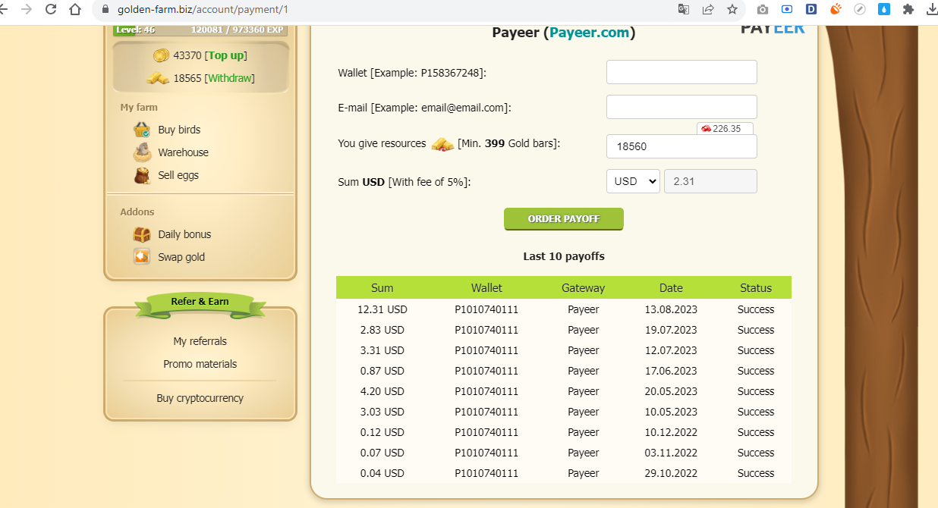938x508 pixels.
Task: Click the Withdraw link
Action: 230,78
